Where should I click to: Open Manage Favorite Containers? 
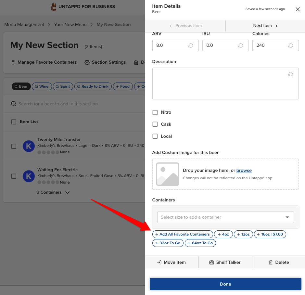tap(44, 62)
